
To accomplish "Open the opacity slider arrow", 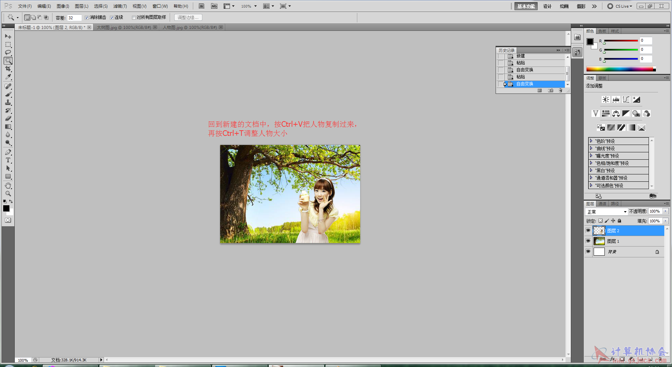I will [665, 211].
